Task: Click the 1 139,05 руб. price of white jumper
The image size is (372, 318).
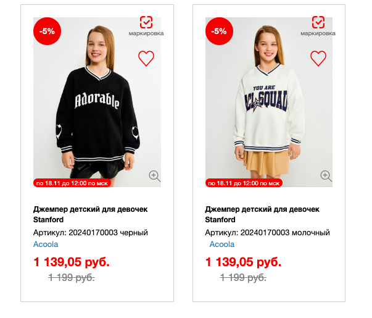Action: tap(243, 262)
